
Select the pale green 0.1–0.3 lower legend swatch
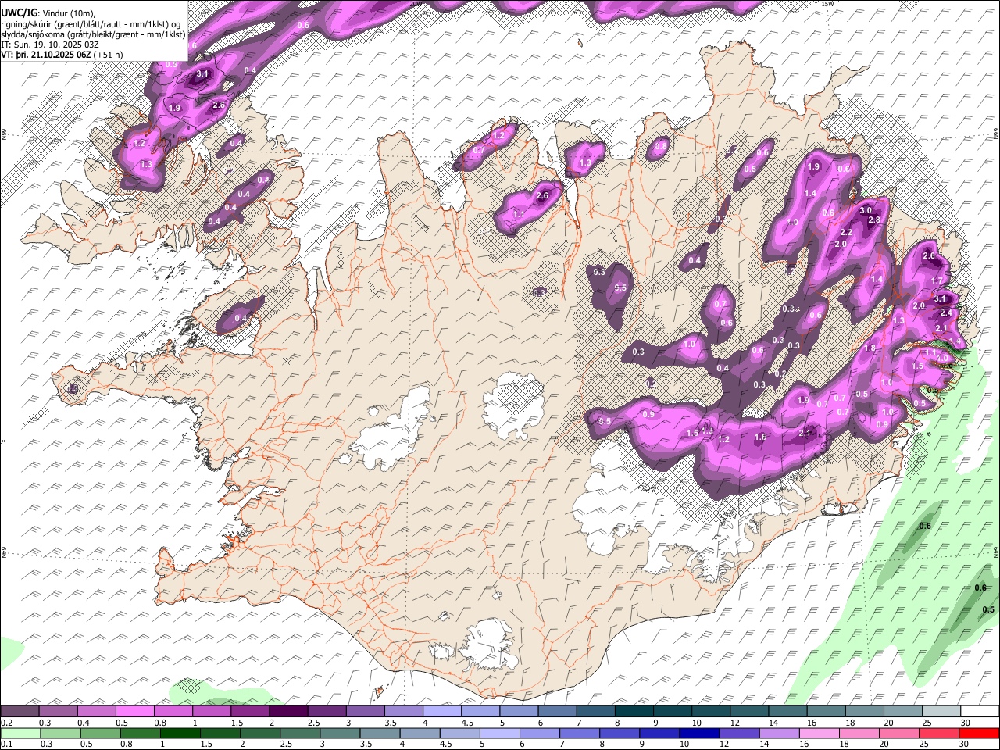(x=20, y=734)
